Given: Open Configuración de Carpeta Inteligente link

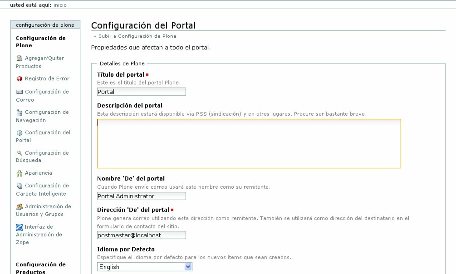Looking at the screenshot, I should click(x=42, y=189).
